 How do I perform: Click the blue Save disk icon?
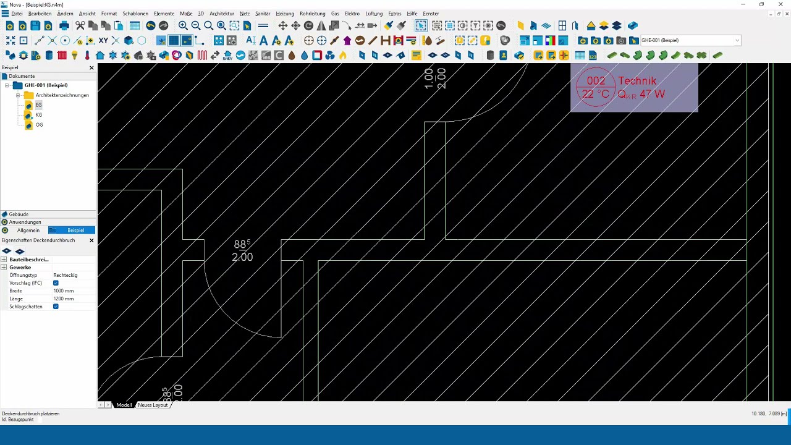coord(35,25)
